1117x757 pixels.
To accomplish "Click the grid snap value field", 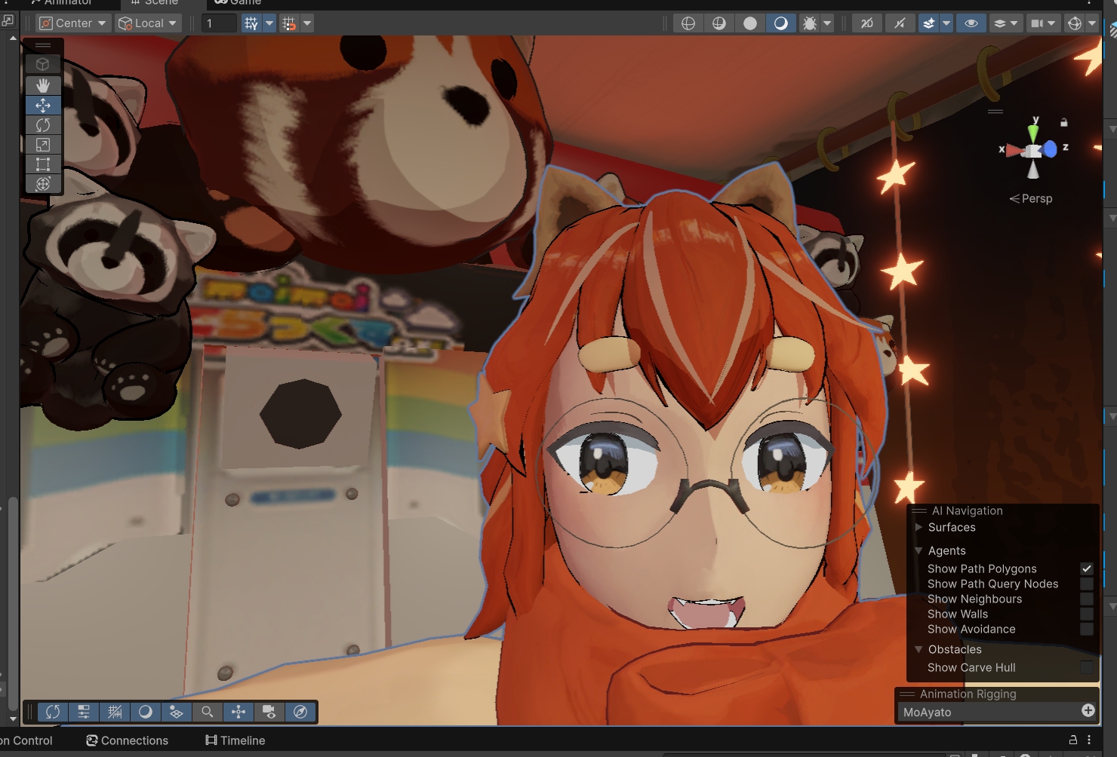I will click(x=220, y=23).
